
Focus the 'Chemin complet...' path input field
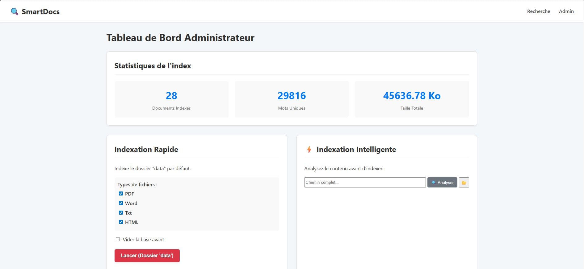(x=365, y=183)
